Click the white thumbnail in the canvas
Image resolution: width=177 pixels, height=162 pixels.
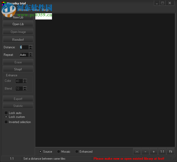pyautogui.click(x=44, y=16)
